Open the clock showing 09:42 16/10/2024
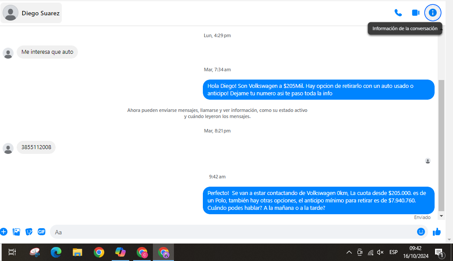453x261 pixels. pos(416,252)
